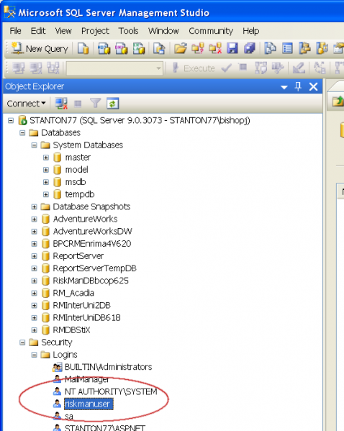Select the NT AUTHORITY\SYSTEM login

[111, 391]
